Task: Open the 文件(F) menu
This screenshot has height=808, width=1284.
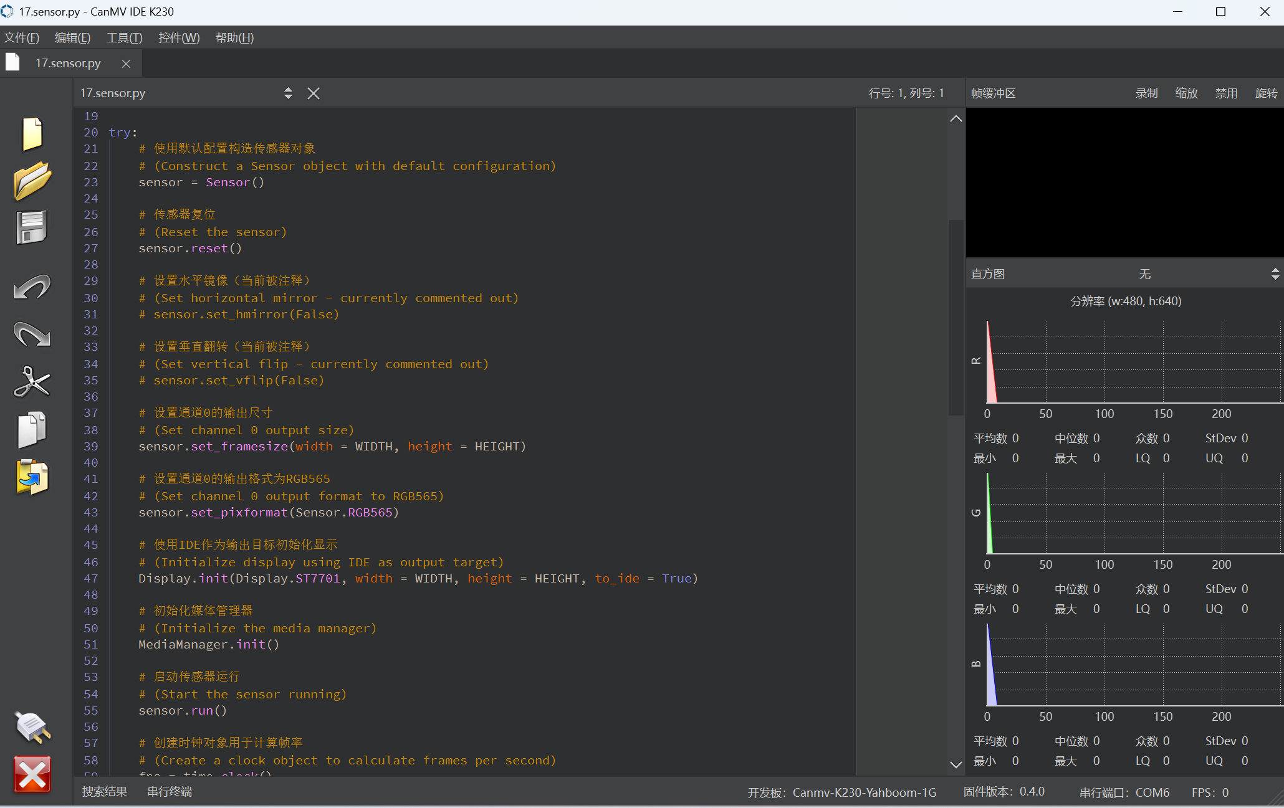Action: pos(22,38)
